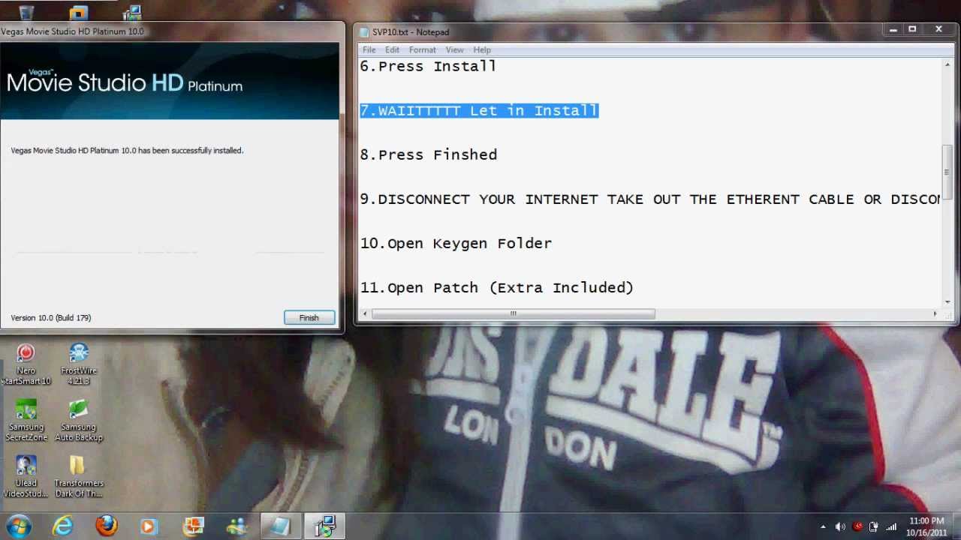
Task: Open Windows Media Player from taskbar
Action: (x=149, y=526)
